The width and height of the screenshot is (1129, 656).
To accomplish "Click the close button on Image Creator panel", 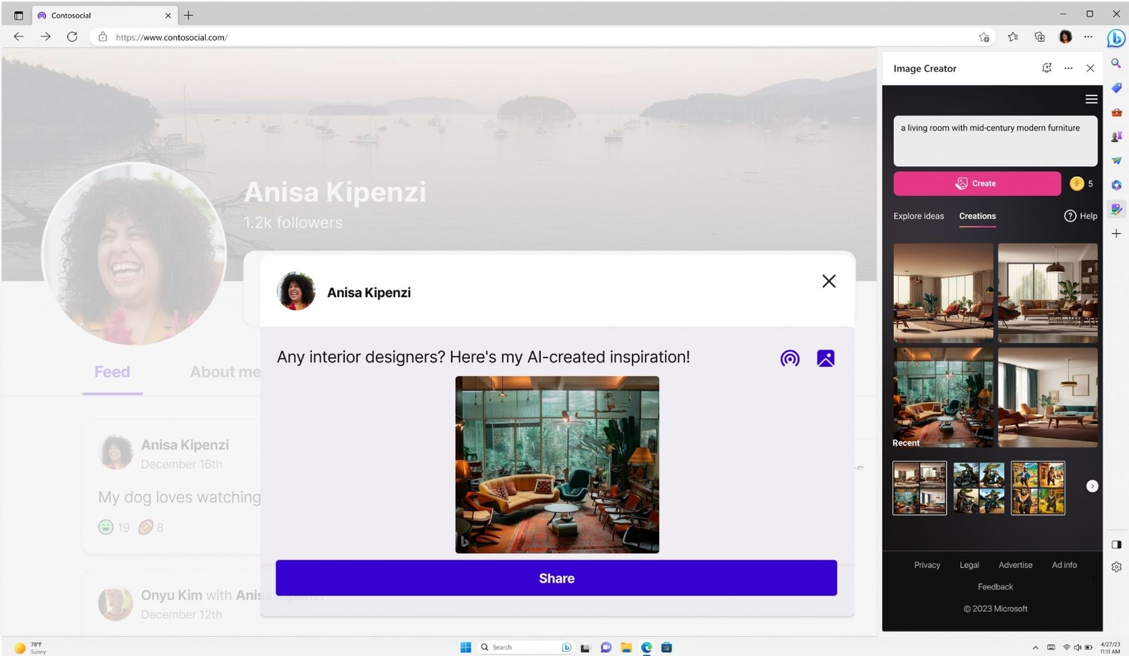I will [1091, 69].
